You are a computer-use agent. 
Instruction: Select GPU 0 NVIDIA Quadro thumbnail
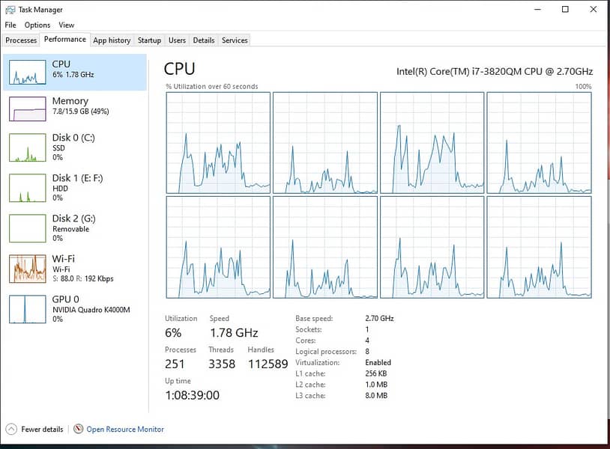pyautogui.click(x=27, y=308)
